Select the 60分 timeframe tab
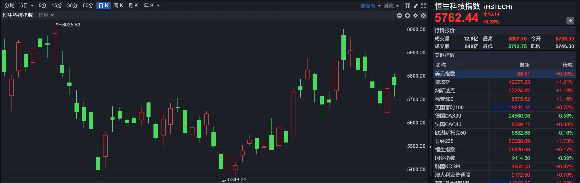This screenshot has height=183, width=580. 88,5
